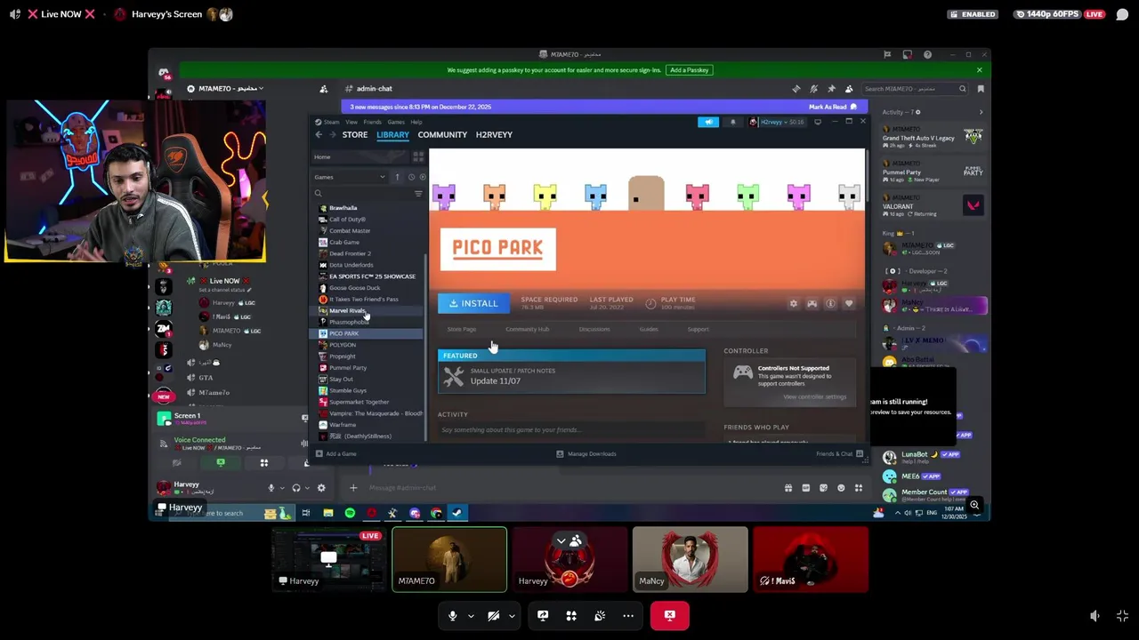Viewport: 1139px width, 640px height.
Task: Click the blue Install button for PICO PARK
Action: 473,303
